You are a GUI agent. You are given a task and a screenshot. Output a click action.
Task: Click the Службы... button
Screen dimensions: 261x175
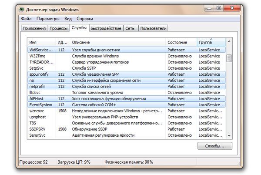[x=215, y=146]
